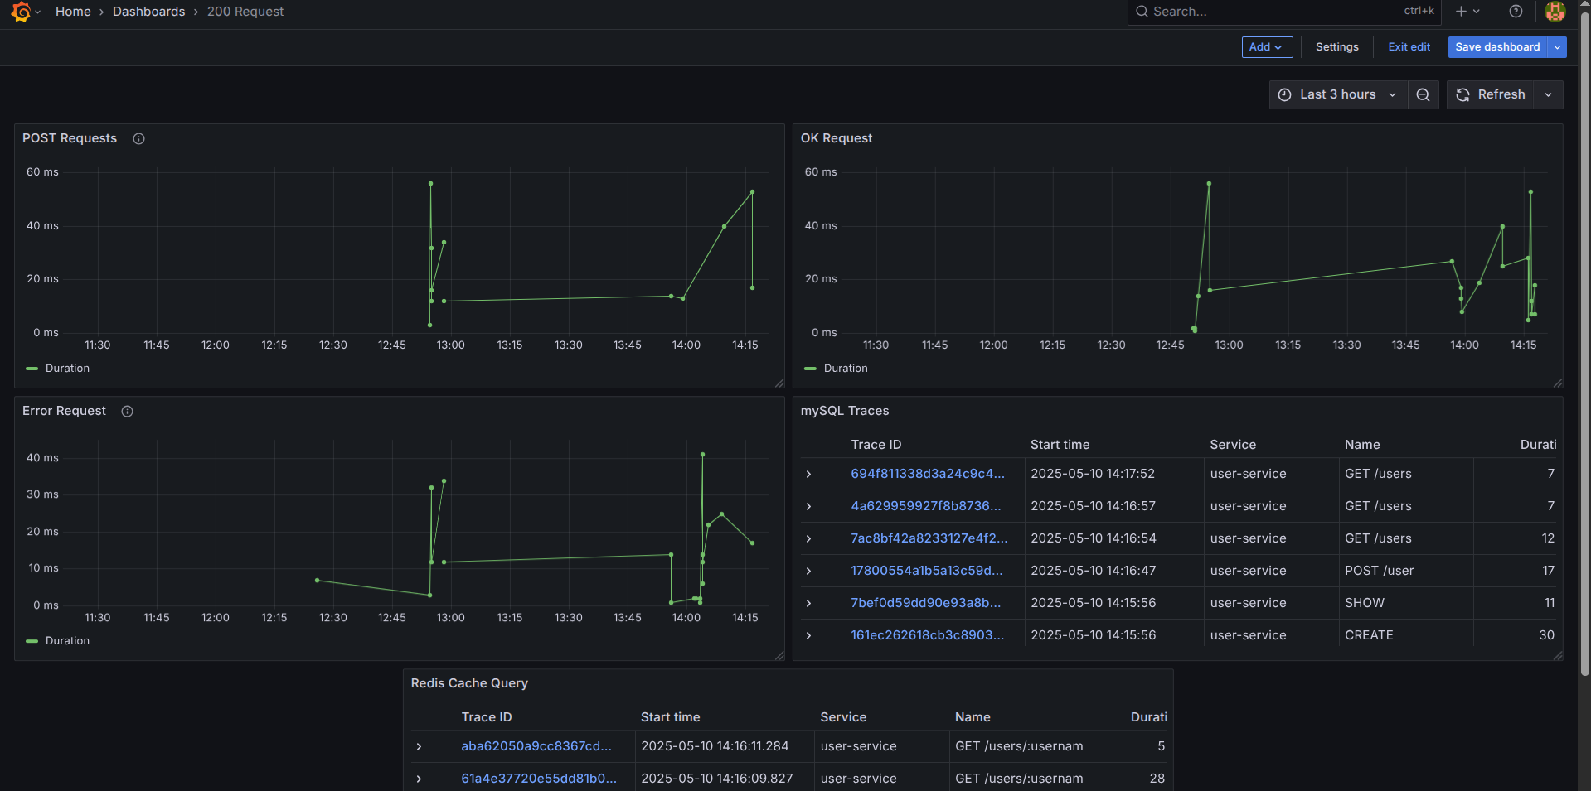The width and height of the screenshot is (1591, 791).
Task: Sort Redis table by Service header
Action: (842, 717)
